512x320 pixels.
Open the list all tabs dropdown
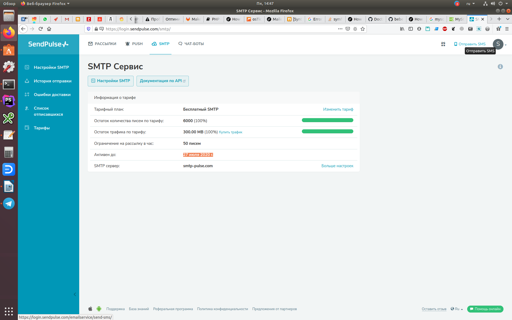tap(507, 19)
